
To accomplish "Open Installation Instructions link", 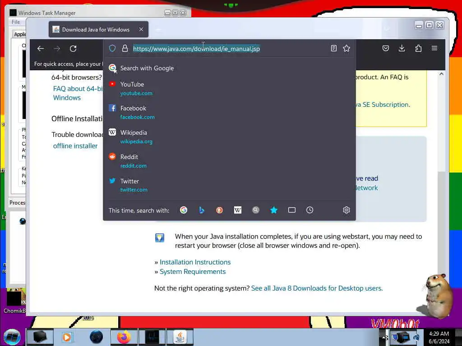I will pyautogui.click(x=195, y=262).
